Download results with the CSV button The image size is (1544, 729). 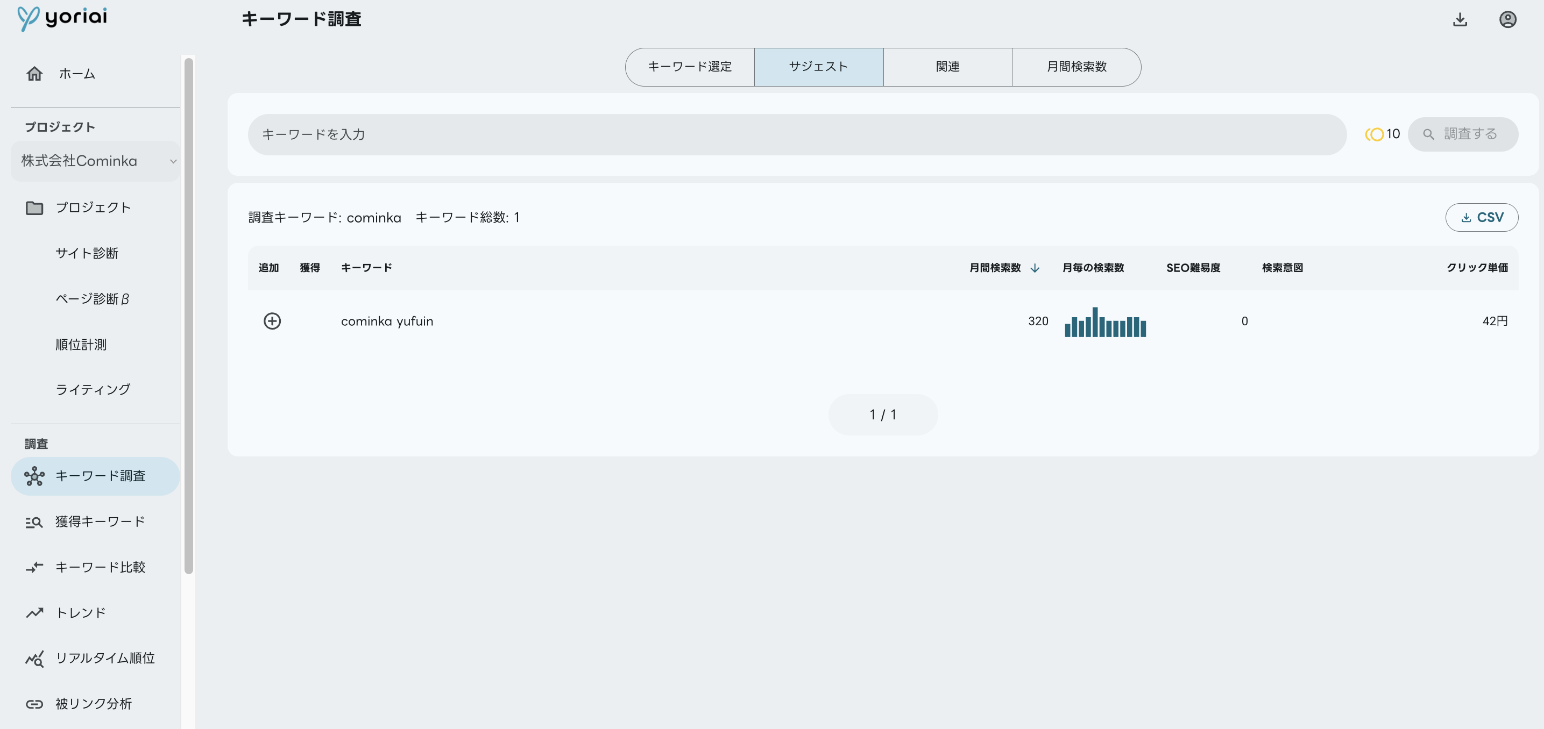pyautogui.click(x=1482, y=217)
